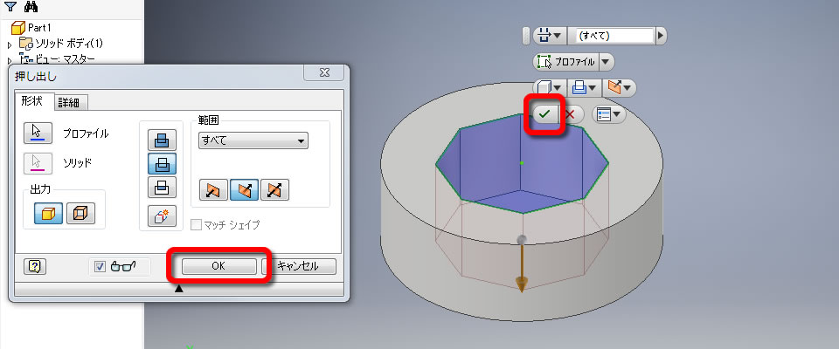Click the gray sphere handle on the model
The width and height of the screenshot is (839, 349).
coord(522,239)
